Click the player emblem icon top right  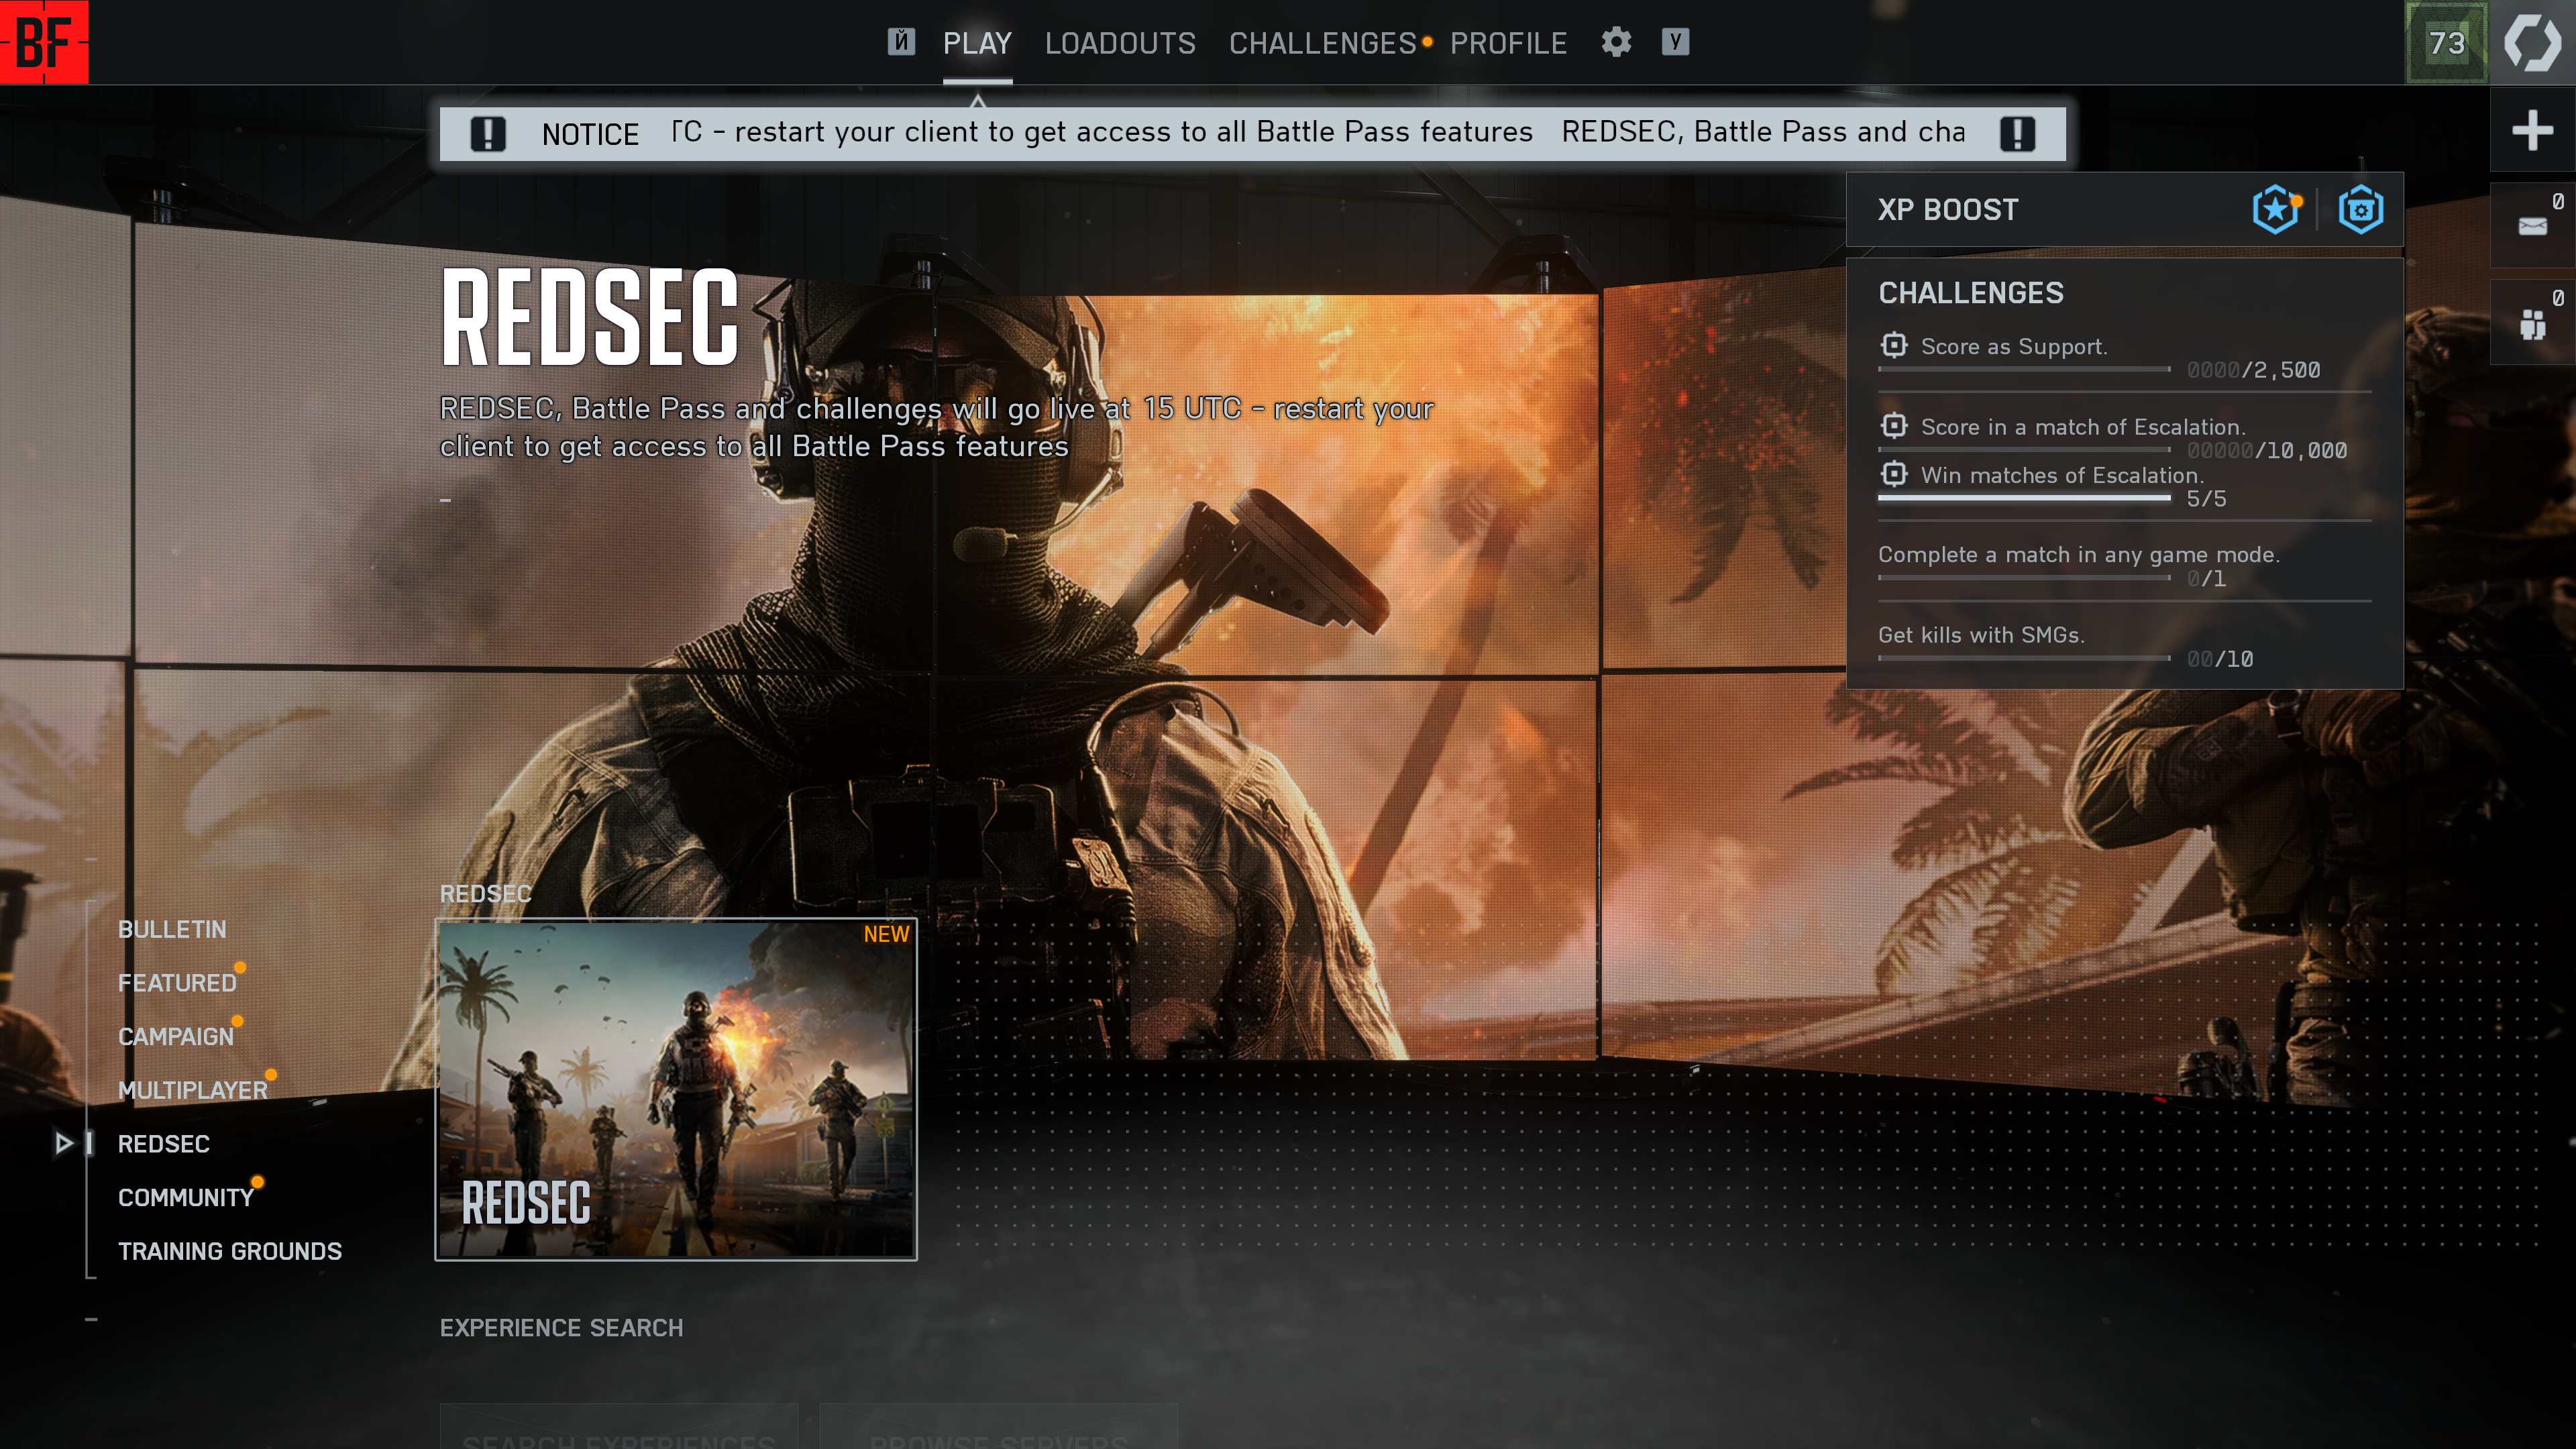coord(2532,42)
